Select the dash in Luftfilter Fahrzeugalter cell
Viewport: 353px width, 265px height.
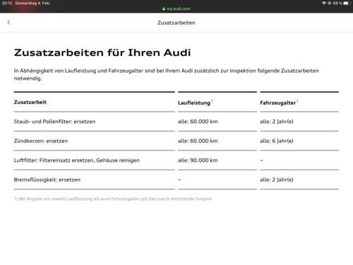pos(261,160)
